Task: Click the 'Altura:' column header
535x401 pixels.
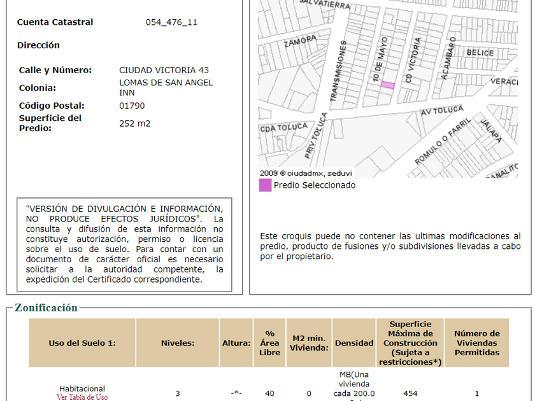Action: pyautogui.click(x=236, y=343)
